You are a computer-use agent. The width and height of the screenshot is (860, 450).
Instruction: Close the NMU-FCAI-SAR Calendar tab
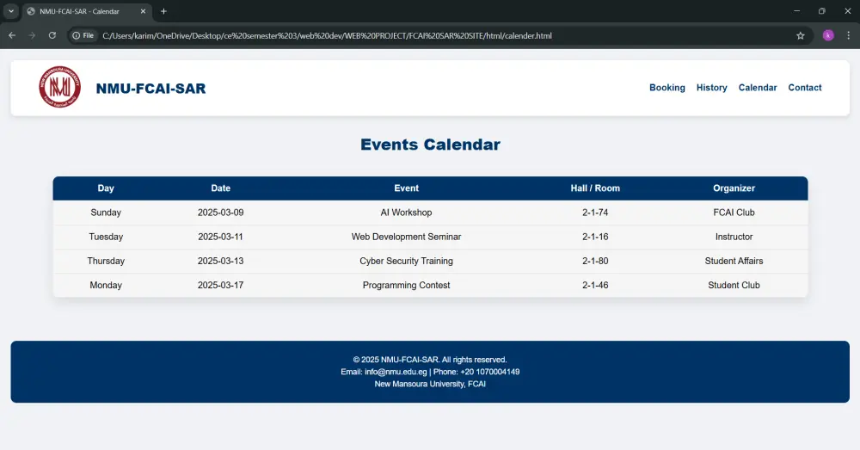pyautogui.click(x=143, y=11)
